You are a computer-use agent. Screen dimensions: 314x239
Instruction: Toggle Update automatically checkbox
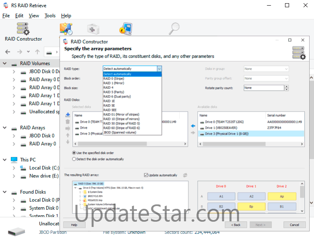[x=146, y=175]
